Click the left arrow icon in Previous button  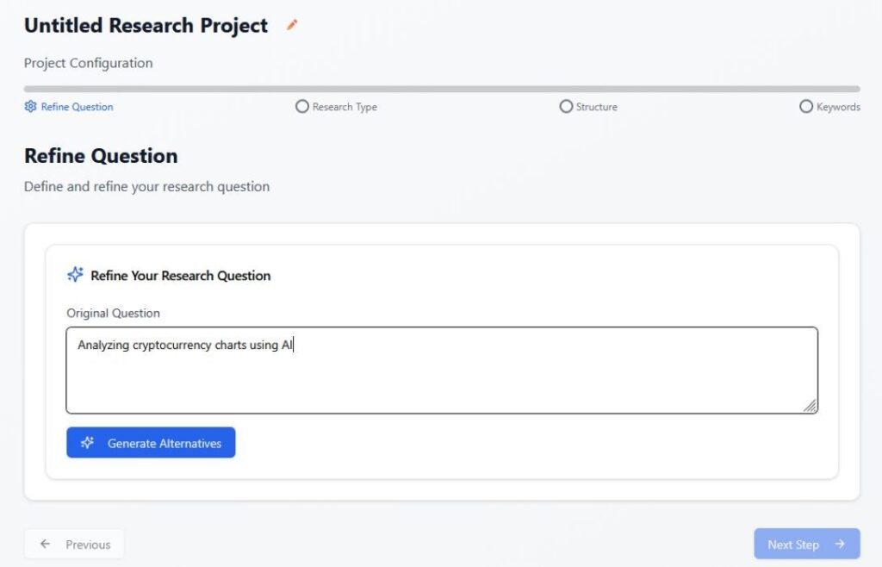46,545
